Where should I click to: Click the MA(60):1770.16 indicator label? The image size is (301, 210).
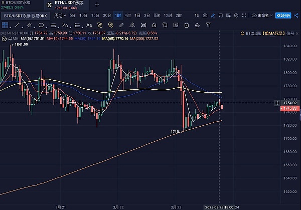pos(115,39)
